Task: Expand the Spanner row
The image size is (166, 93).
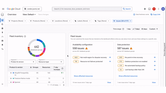Action: point(11,82)
